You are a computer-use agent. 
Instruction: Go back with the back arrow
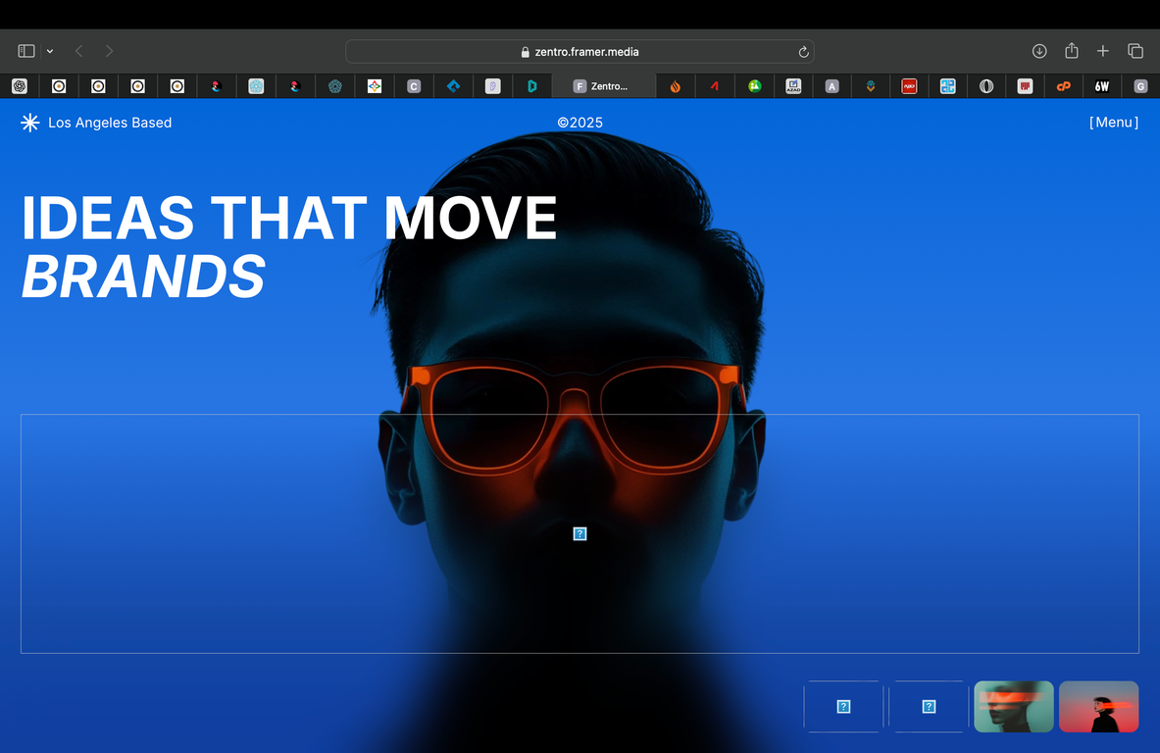pyautogui.click(x=79, y=51)
